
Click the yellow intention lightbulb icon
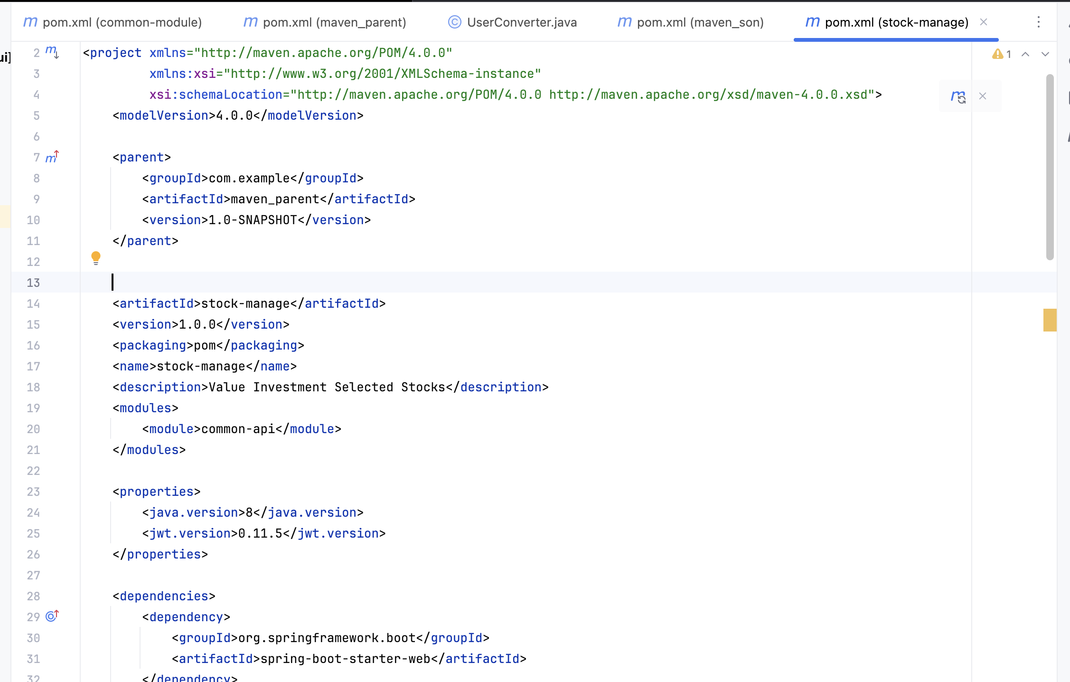pyautogui.click(x=96, y=257)
